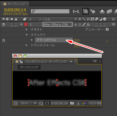Screen dimensions: 117x116
Task: Collapse the エフェクト group
Action: 27,35
